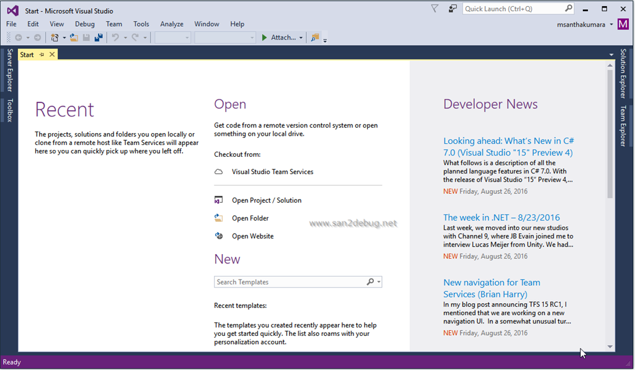The image size is (635, 370).
Task: Open the New Project dropdown arrow
Action: point(64,38)
